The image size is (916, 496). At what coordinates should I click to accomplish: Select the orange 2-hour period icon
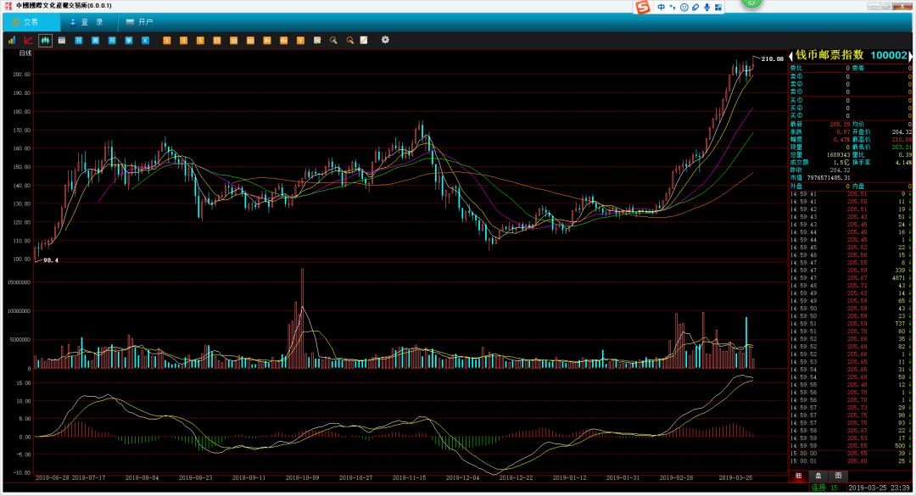(267, 41)
